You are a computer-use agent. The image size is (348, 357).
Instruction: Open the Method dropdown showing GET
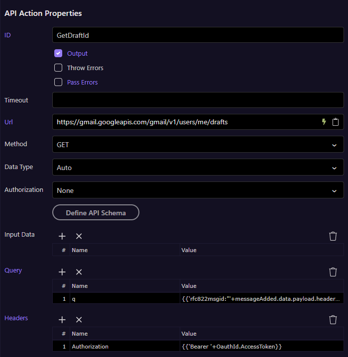pyautogui.click(x=198, y=145)
